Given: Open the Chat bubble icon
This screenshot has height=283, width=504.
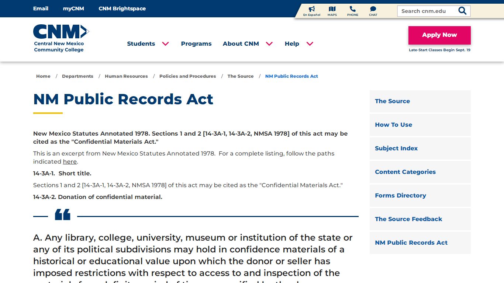Looking at the screenshot, I should 373,9.
